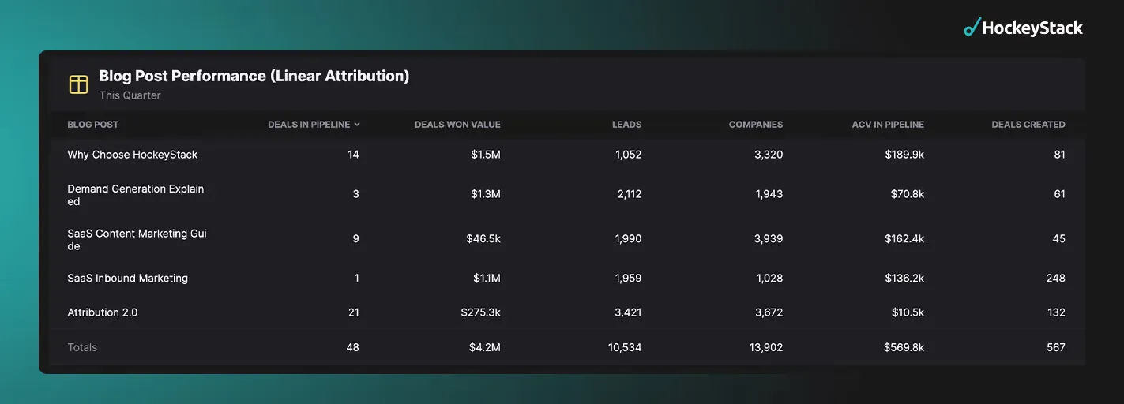
Task: Select the $1.1M deals won value
Action: click(x=486, y=278)
